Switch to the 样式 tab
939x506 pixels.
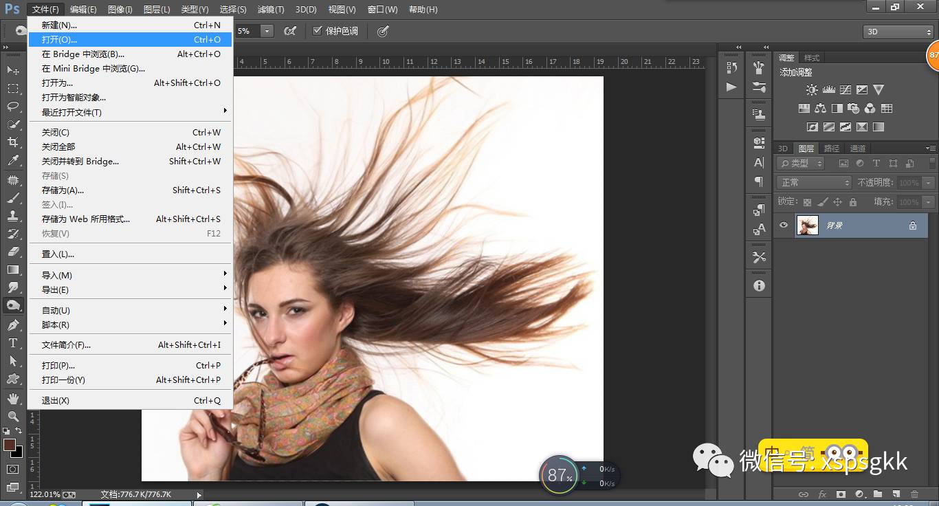pyautogui.click(x=812, y=58)
